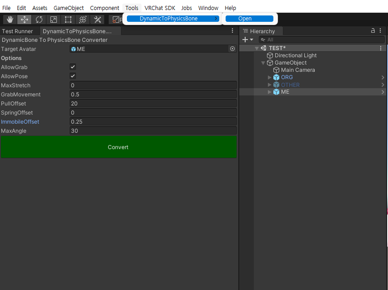This screenshot has width=388, height=290.
Task: Click the Main Camera cube icon
Action: (x=277, y=70)
